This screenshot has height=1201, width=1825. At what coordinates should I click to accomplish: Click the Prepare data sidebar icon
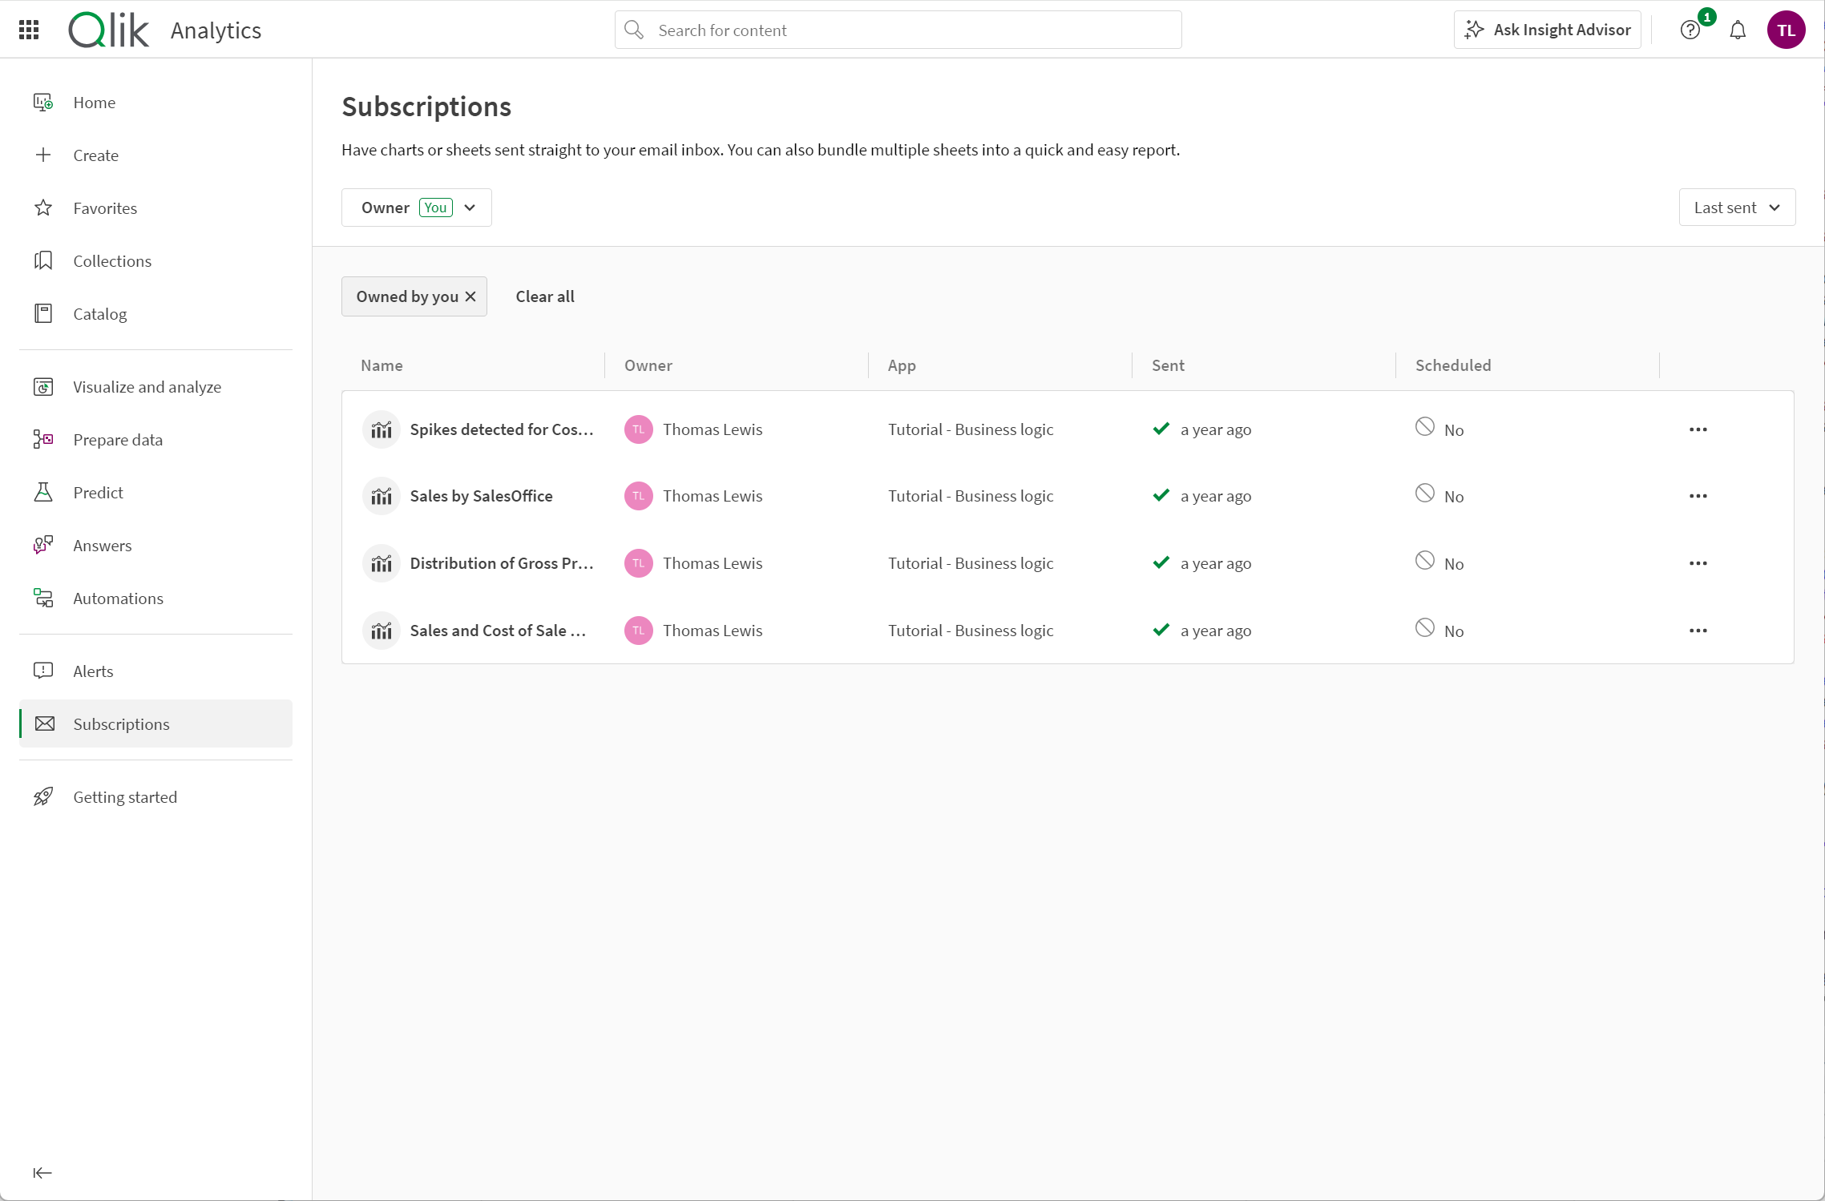tap(44, 438)
